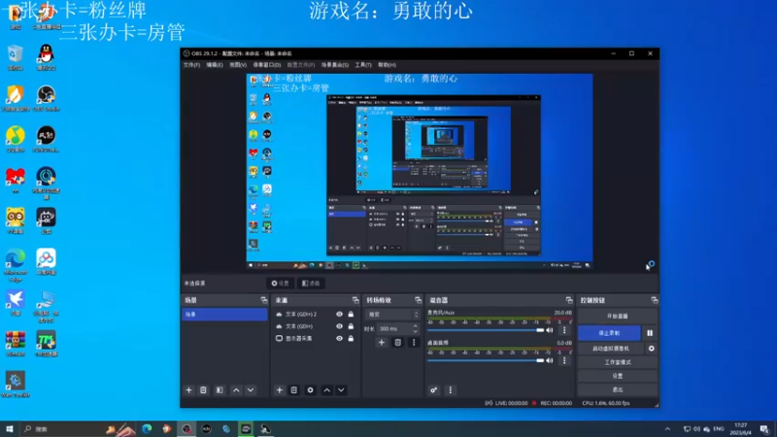
Task: Click source filters button above panels
Action: (311, 284)
